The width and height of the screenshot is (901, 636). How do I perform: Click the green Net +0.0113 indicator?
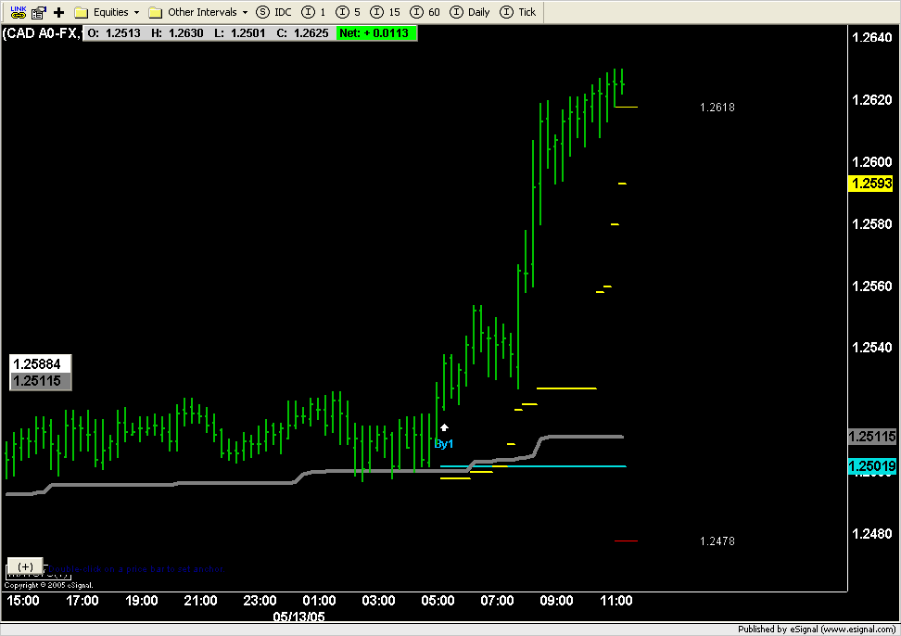click(x=374, y=33)
